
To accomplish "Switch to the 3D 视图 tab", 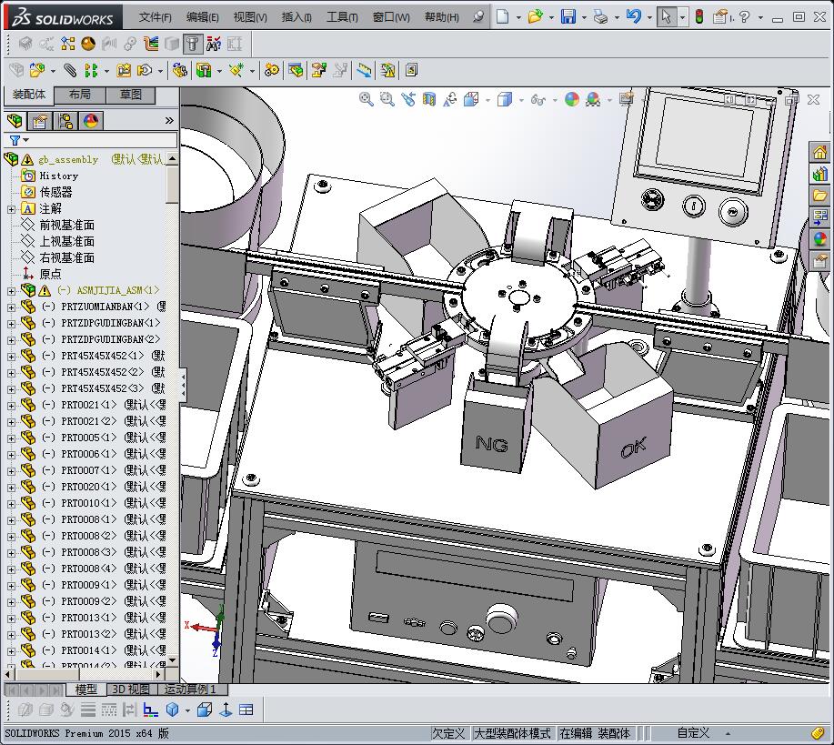I will pyautogui.click(x=131, y=690).
